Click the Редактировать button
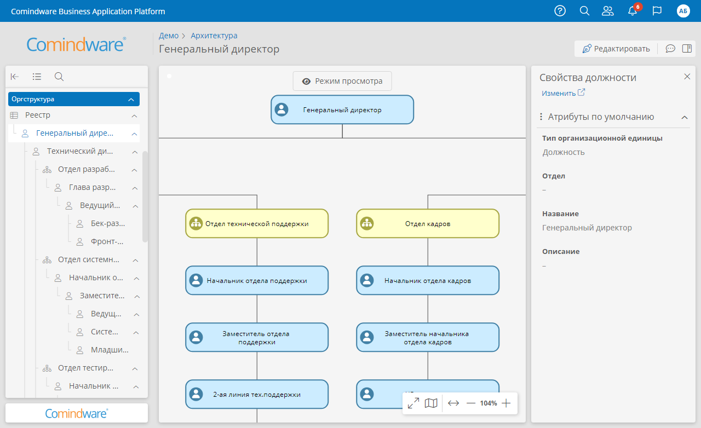701x428 pixels. [616, 49]
